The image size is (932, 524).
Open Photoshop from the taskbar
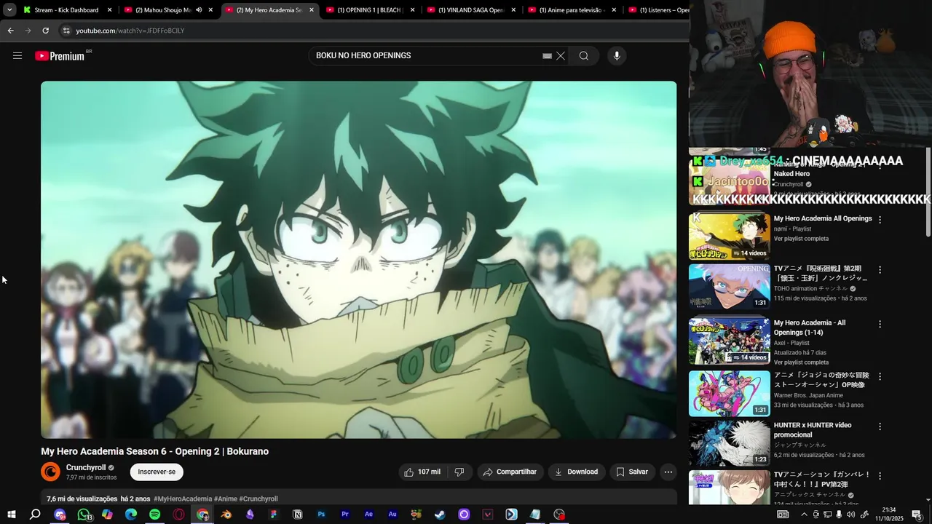tap(321, 515)
